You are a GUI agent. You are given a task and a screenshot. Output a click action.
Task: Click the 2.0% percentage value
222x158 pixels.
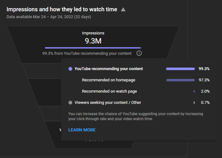tap(205, 91)
